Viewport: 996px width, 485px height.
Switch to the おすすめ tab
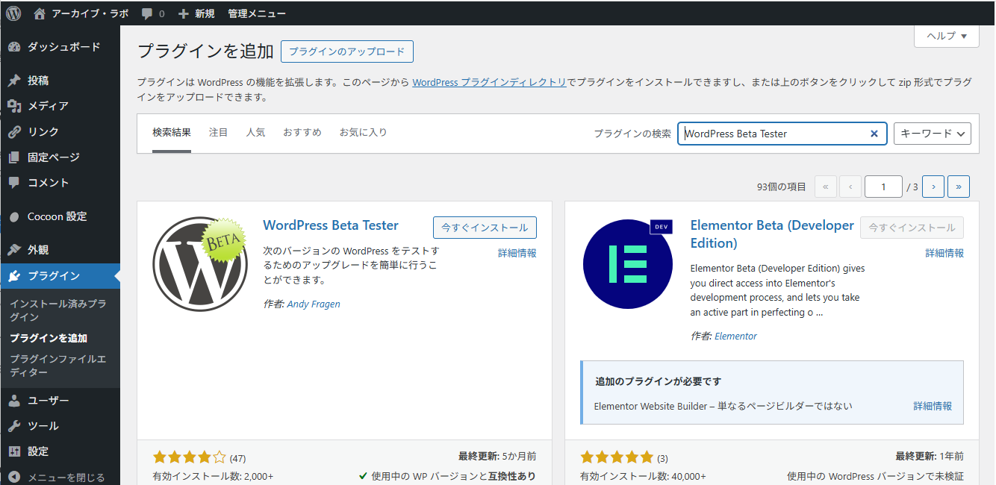(302, 133)
